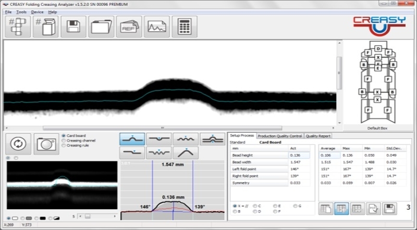Click the camera preview thumbnail image

62,185
